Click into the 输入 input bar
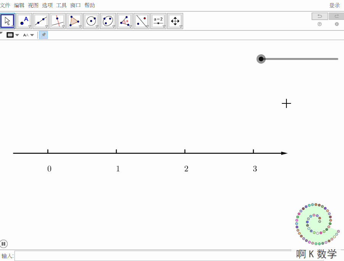344x261 pixels. 169,256
